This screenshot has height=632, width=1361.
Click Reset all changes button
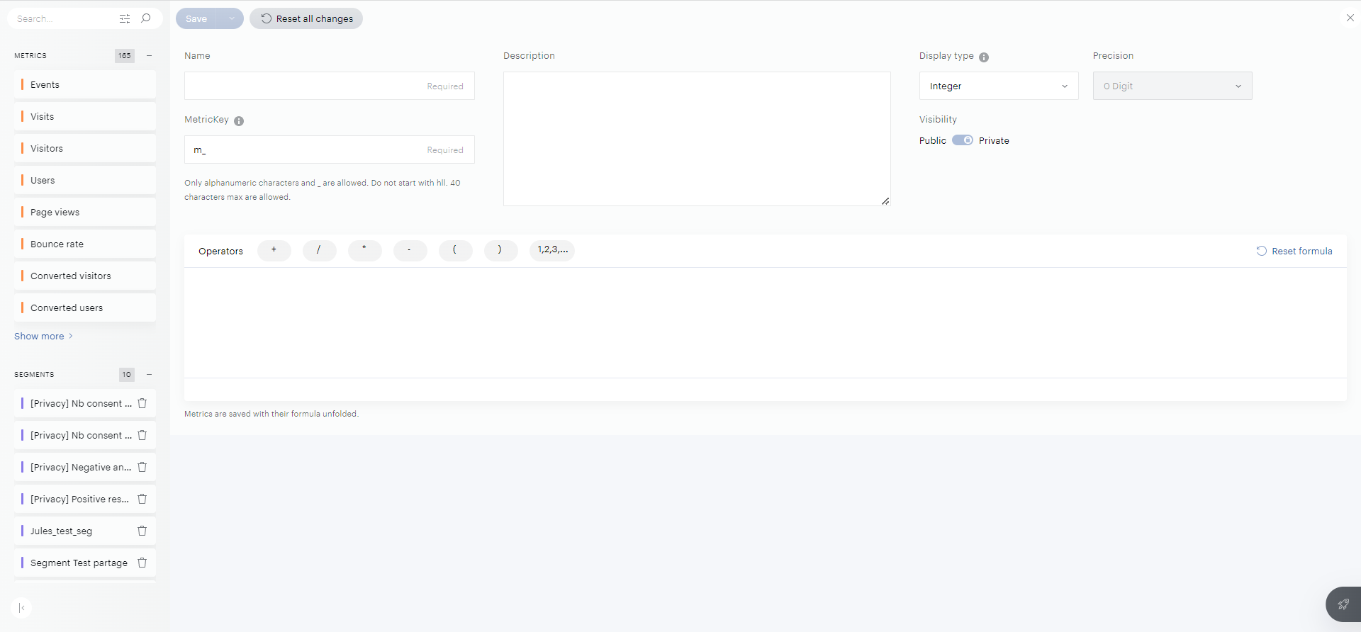pyautogui.click(x=306, y=18)
